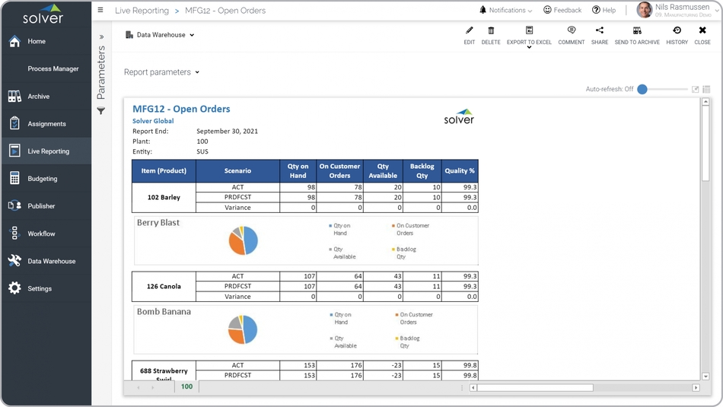Viewport: 723px width, 407px height.
Task: Expand the Parameters side panel
Action: [x=101, y=37]
